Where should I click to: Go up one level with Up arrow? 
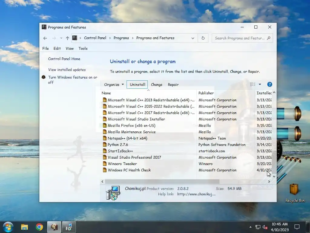coord(68,38)
